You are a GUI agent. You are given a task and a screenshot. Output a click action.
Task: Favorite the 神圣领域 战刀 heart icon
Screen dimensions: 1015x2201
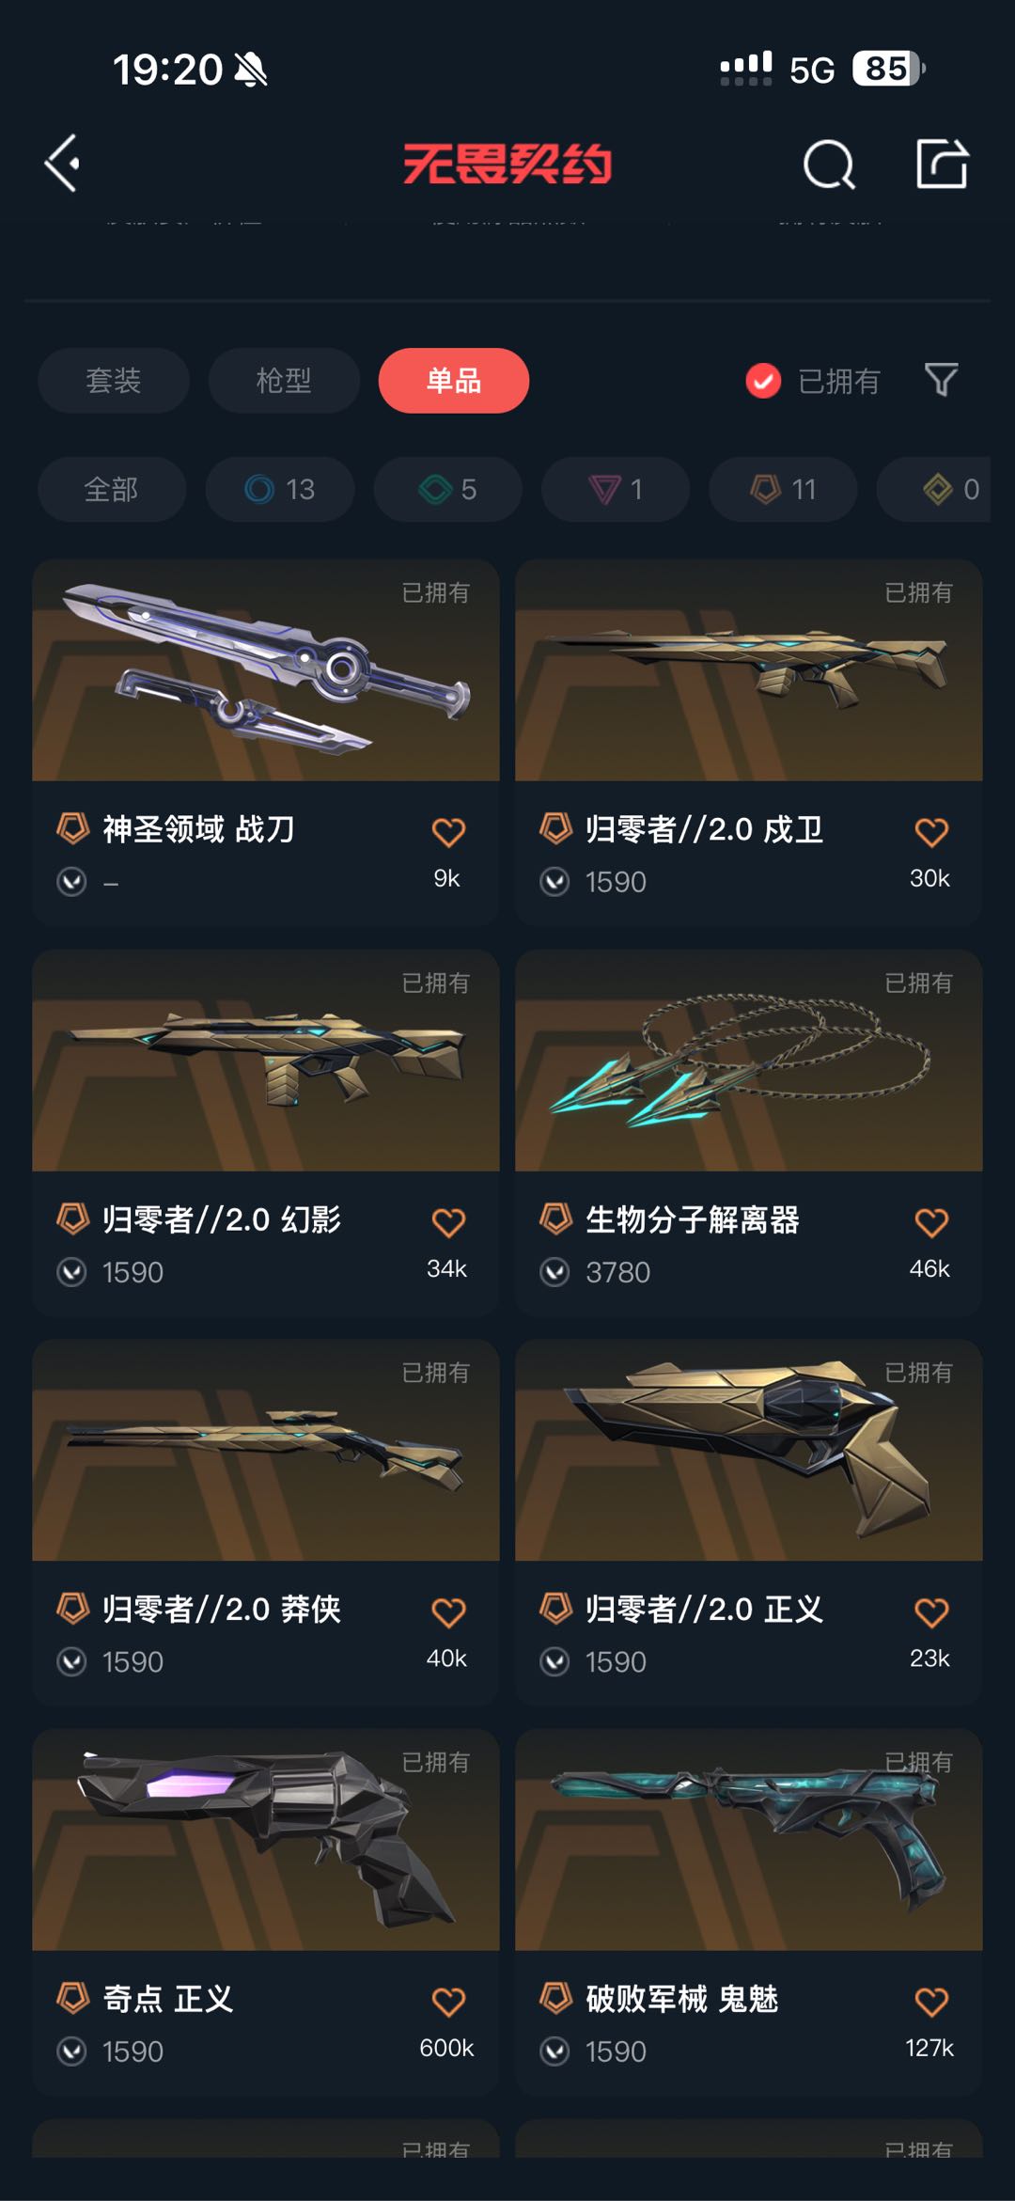coord(448,831)
